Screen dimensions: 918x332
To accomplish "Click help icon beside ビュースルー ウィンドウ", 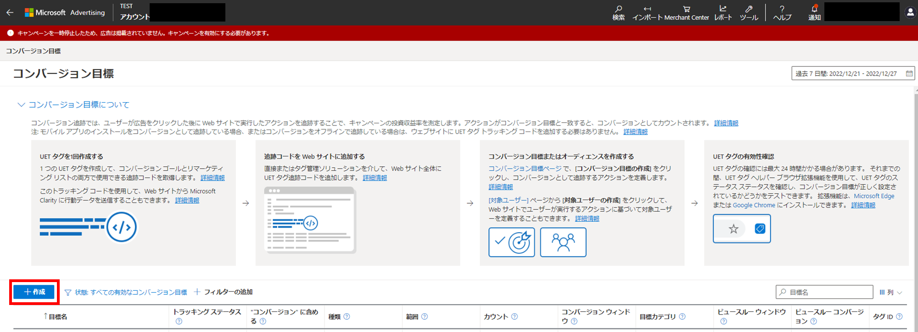I will (x=723, y=321).
